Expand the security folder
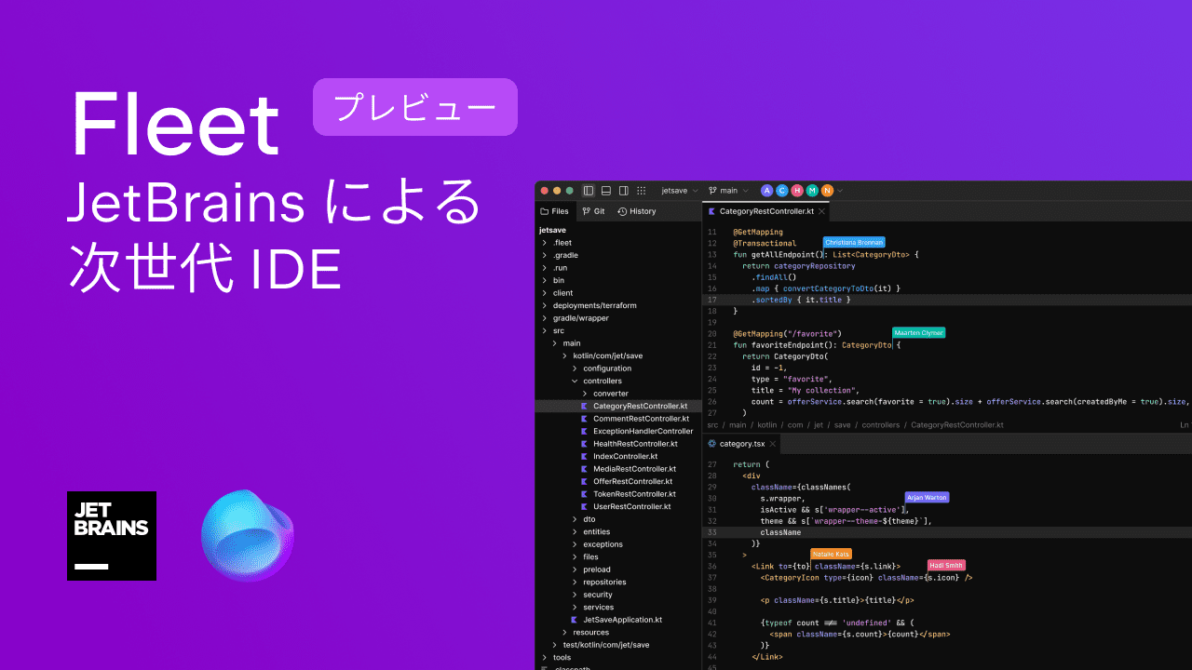Viewport: 1192px width, 670px height. pos(576,595)
